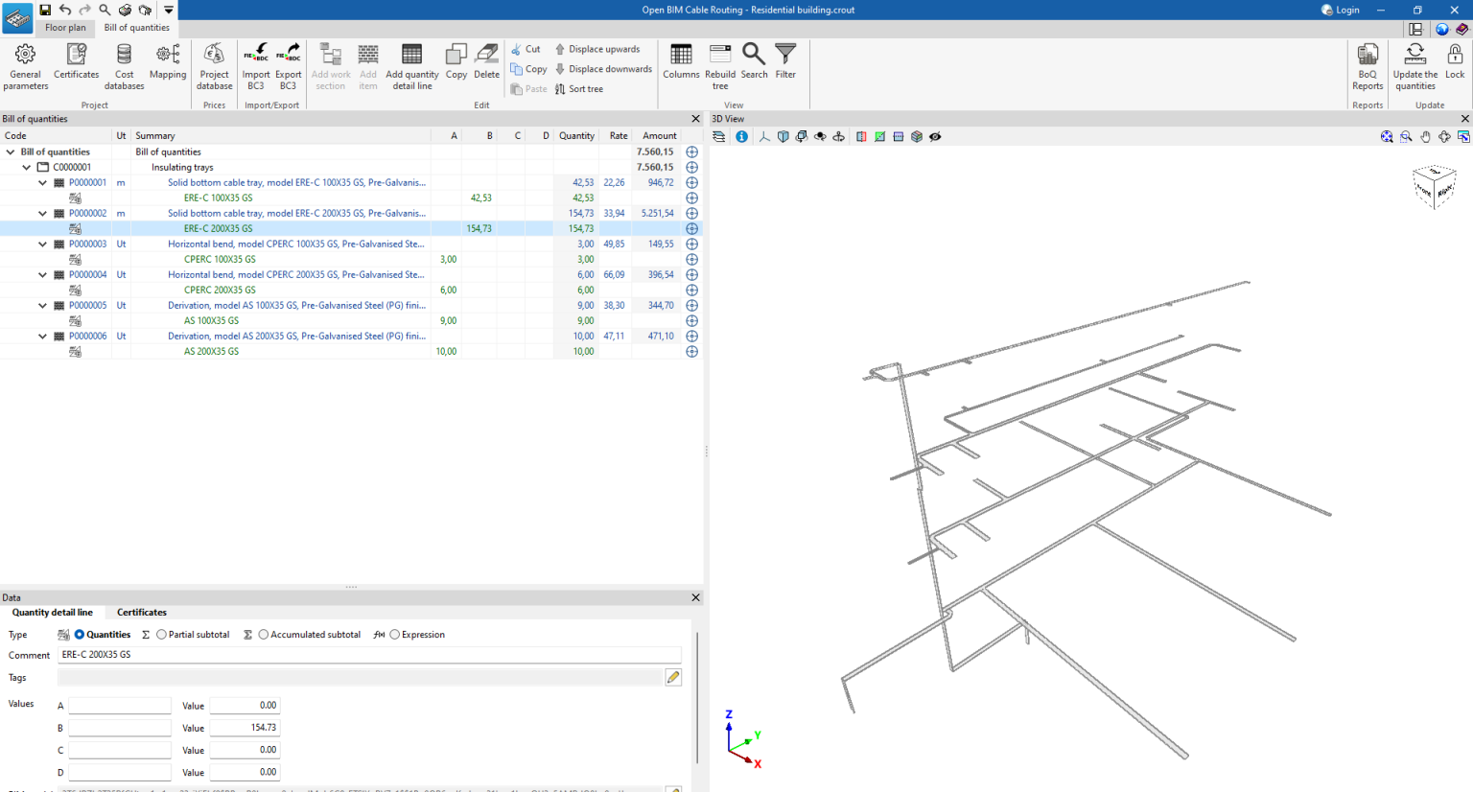Select the Certificates tool in the ribbon

click(76, 64)
